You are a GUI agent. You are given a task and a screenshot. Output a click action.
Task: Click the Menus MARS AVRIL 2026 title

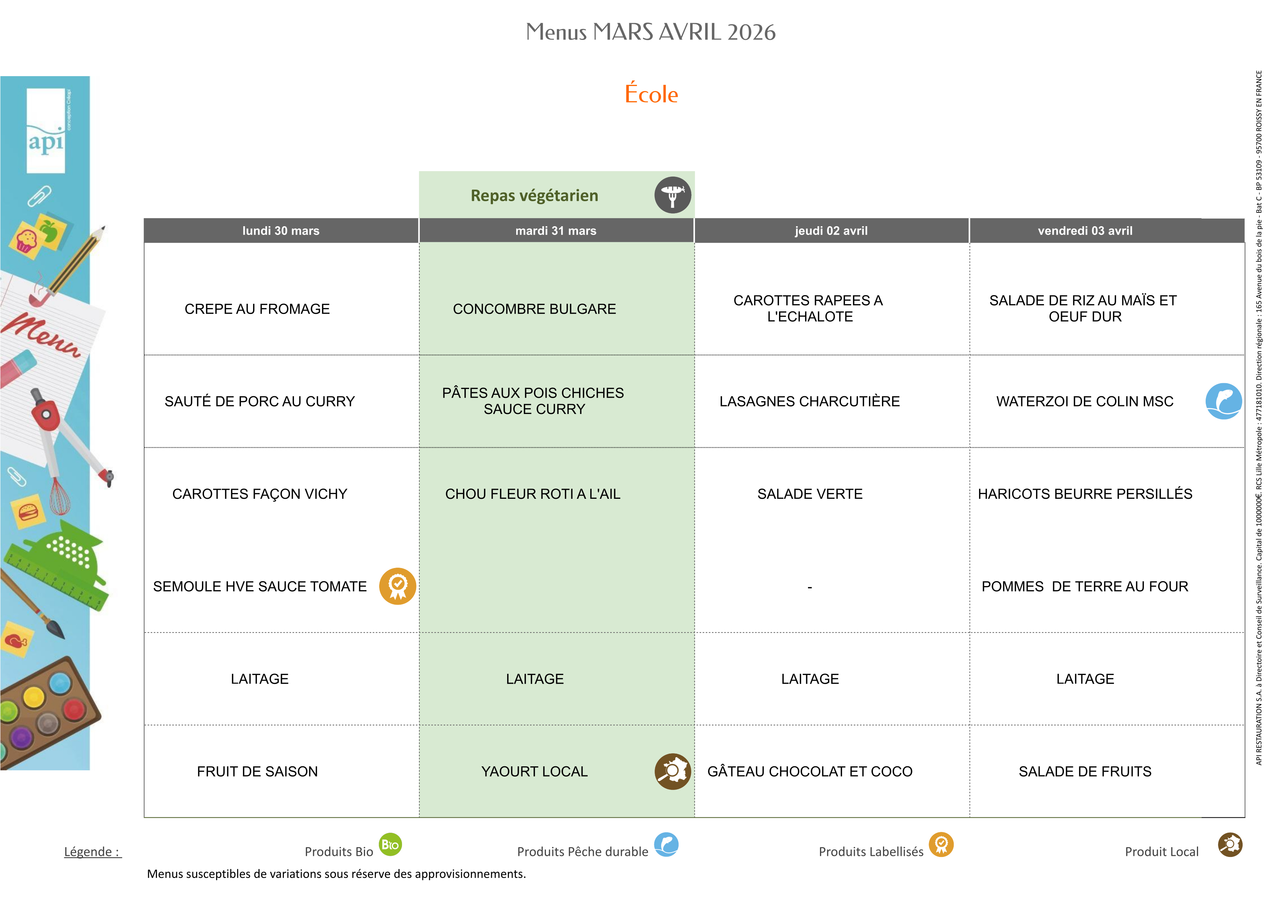pyautogui.click(x=650, y=32)
